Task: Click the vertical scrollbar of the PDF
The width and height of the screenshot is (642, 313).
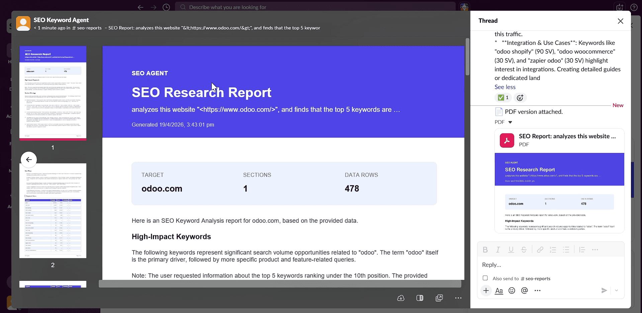Action: click(x=467, y=57)
